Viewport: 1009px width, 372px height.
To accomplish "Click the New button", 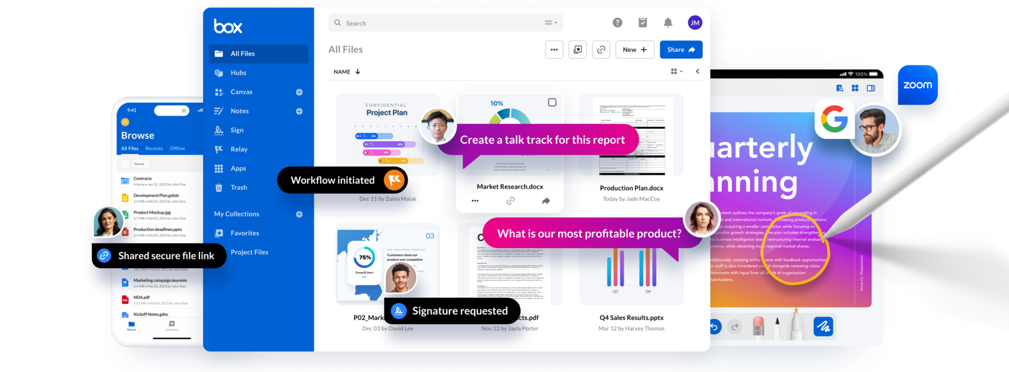I will pos(635,50).
